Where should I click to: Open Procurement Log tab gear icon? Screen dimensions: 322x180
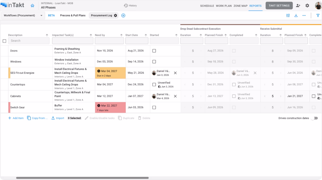[x=115, y=15]
